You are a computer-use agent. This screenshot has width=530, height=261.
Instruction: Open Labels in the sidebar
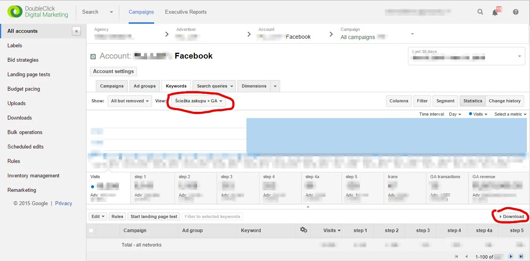[x=15, y=46]
